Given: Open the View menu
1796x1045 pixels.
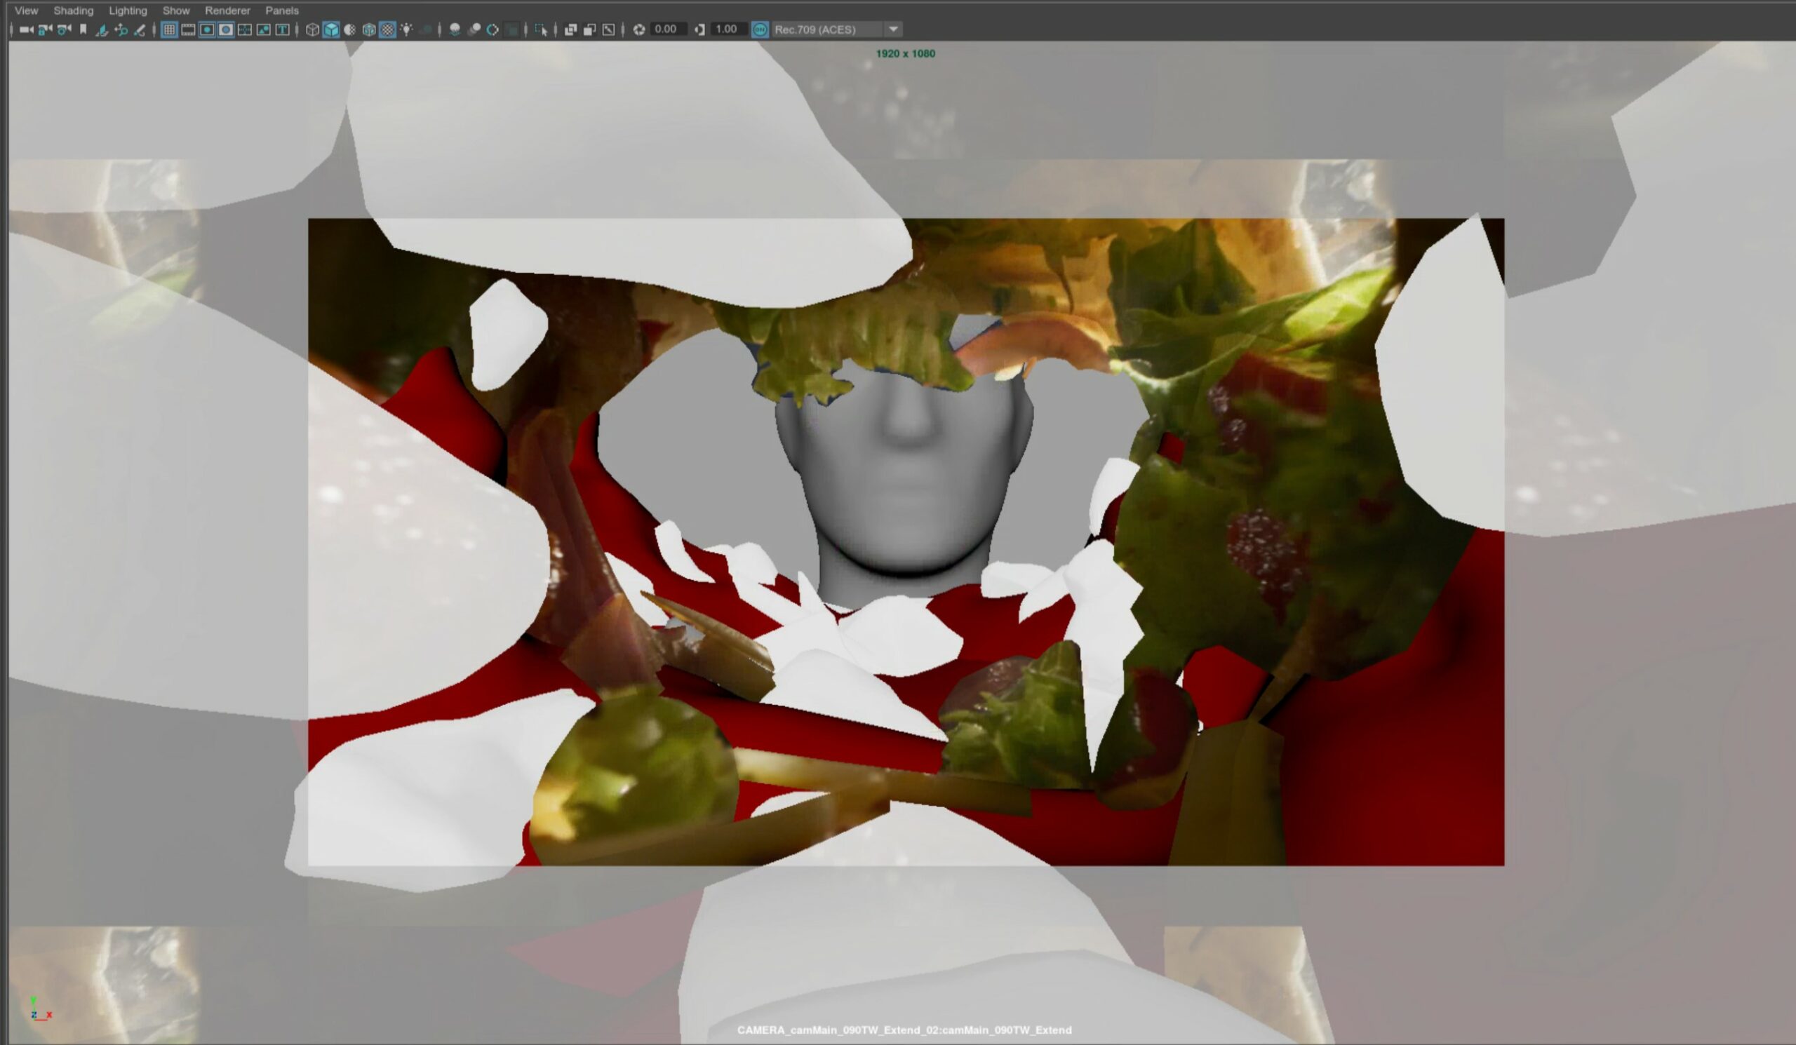Looking at the screenshot, I should [x=27, y=11].
